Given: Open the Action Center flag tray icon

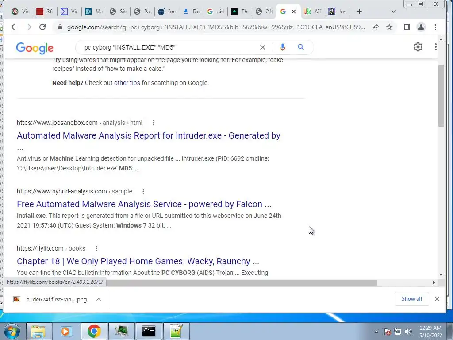Looking at the screenshot, I should pyautogui.click(x=387, y=332).
